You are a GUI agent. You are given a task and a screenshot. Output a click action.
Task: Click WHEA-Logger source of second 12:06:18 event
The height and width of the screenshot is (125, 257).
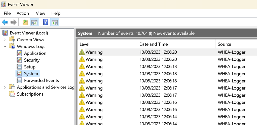(232, 74)
